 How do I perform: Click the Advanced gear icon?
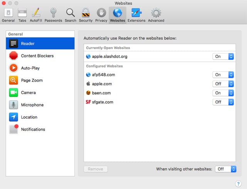coord(156,15)
